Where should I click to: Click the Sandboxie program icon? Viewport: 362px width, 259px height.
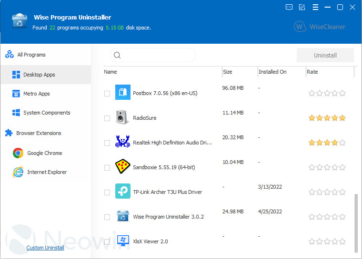122,167
